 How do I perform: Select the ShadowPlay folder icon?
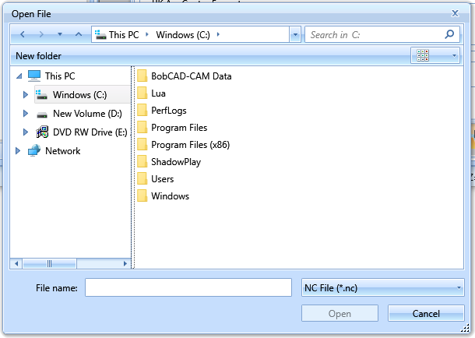pos(142,162)
